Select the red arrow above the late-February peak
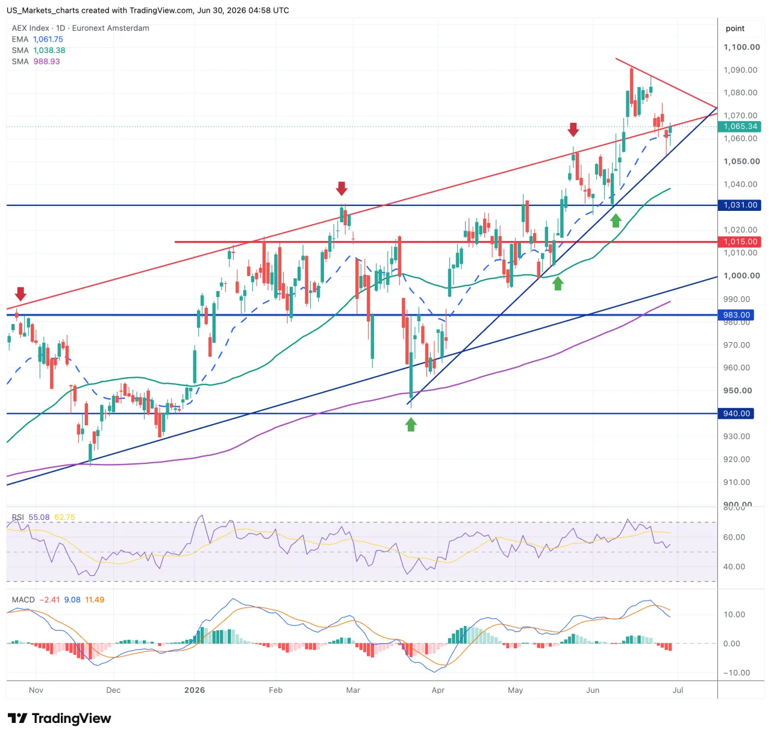The width and height of the screenshot is (771, 738). (x=342, y=189)
